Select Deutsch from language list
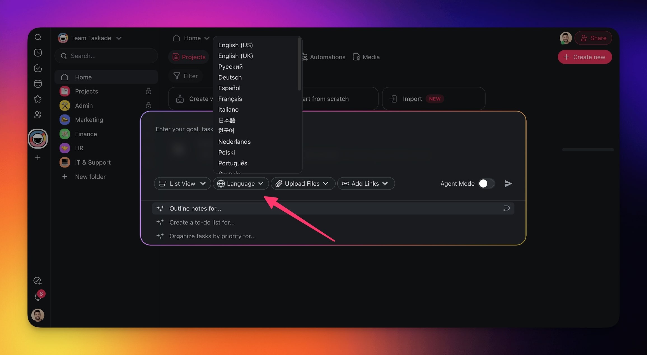This screenshot has width=647, height=355. [x=230, y=78]
